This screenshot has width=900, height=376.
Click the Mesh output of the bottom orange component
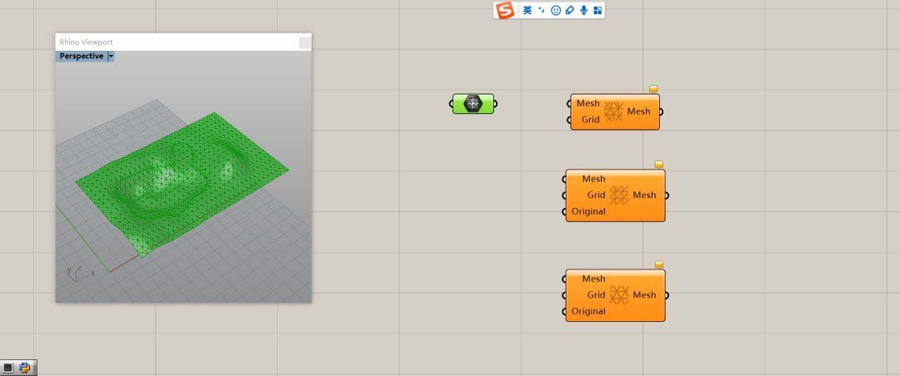(x=644, y=294)
